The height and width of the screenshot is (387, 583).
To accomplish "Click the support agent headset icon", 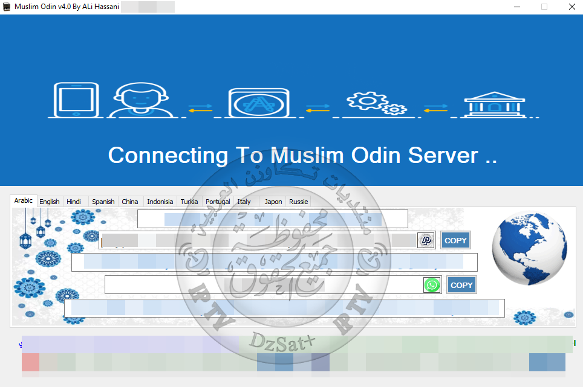I will [140, 100].
